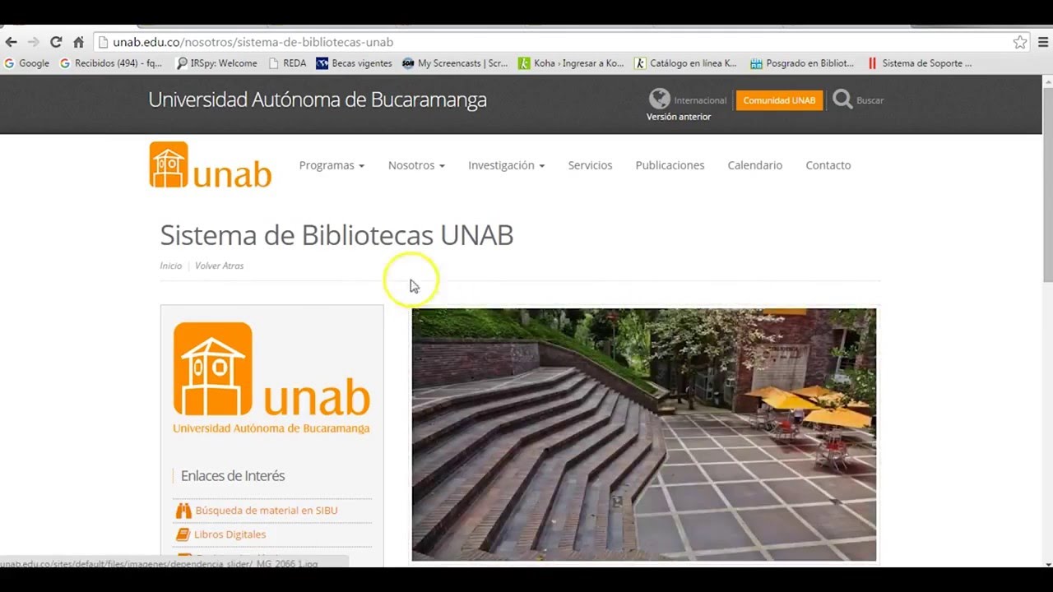Open the Internacional link

[x=700, y=100]
